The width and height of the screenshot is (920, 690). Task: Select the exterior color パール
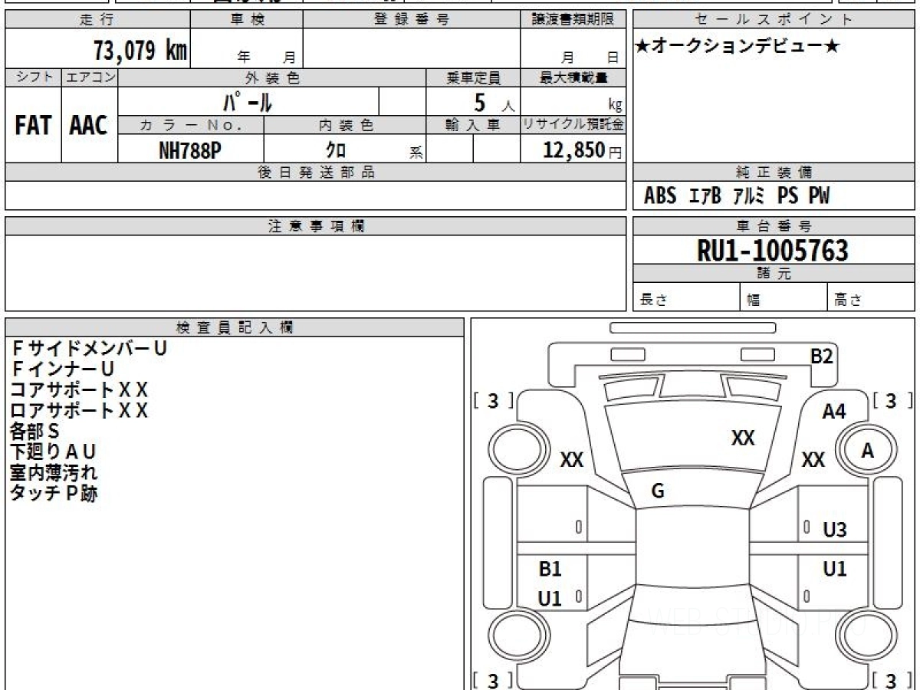tap(248, 101)
